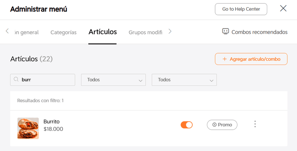This screenshot has height=151, width=297.
Task: Click the magnifier search icon
Action: pyautogui.click(x=16, y=80)
